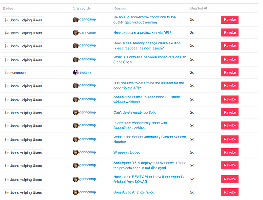Click the 'Granted At' column header
This screenshot has width=263, height=200.
click(x=199, y=8)
